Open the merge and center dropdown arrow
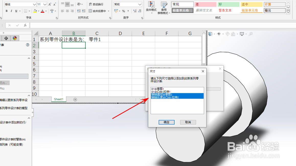Screen dimensions: 296x166 (109, 11)
